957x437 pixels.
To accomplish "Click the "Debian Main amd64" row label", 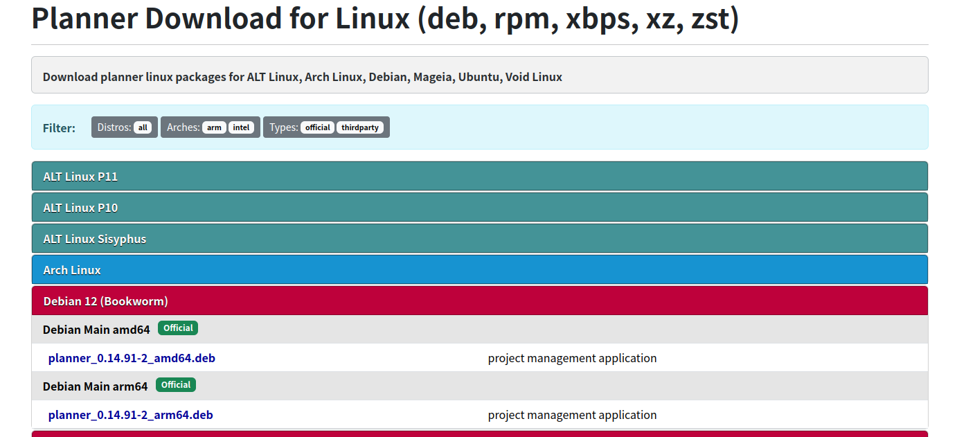I will tap(96, 330).
